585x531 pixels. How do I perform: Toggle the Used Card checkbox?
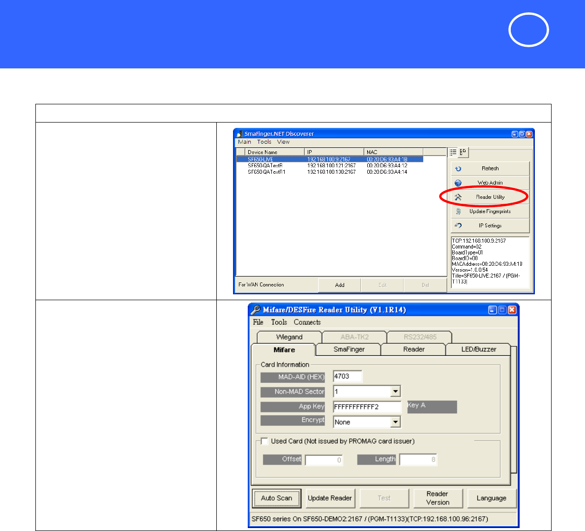coord(264,441)
